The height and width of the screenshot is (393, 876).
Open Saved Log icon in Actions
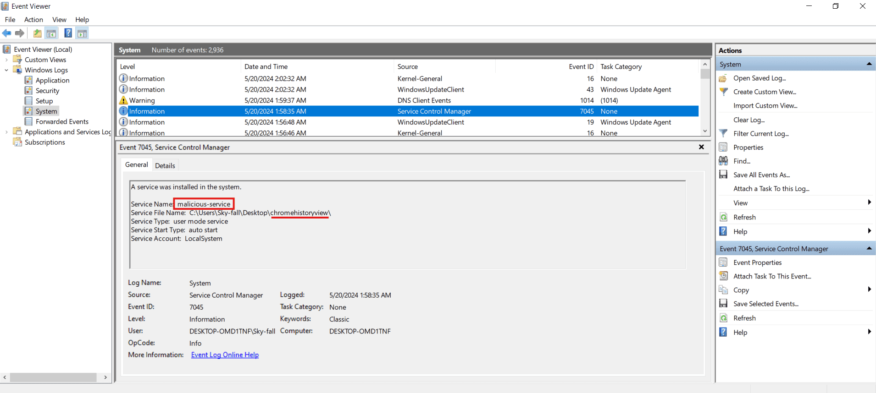(x=723, y=78)
